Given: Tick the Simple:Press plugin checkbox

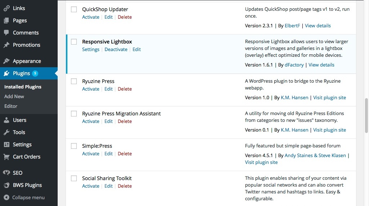Looking at the screenshot, I should tap(74, 146).
